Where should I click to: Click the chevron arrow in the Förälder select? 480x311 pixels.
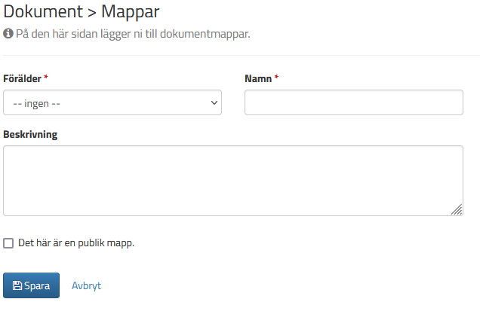pyautogui.click(x=214, y=102)
